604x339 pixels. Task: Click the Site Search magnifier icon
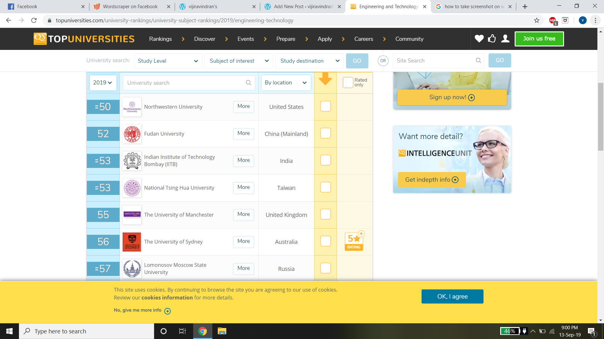point(478,61)
